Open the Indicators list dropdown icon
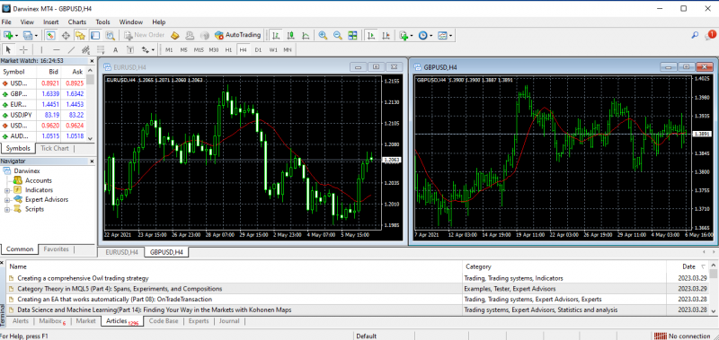Viewport: 719px width, 340px height. [x=406, y=35]
